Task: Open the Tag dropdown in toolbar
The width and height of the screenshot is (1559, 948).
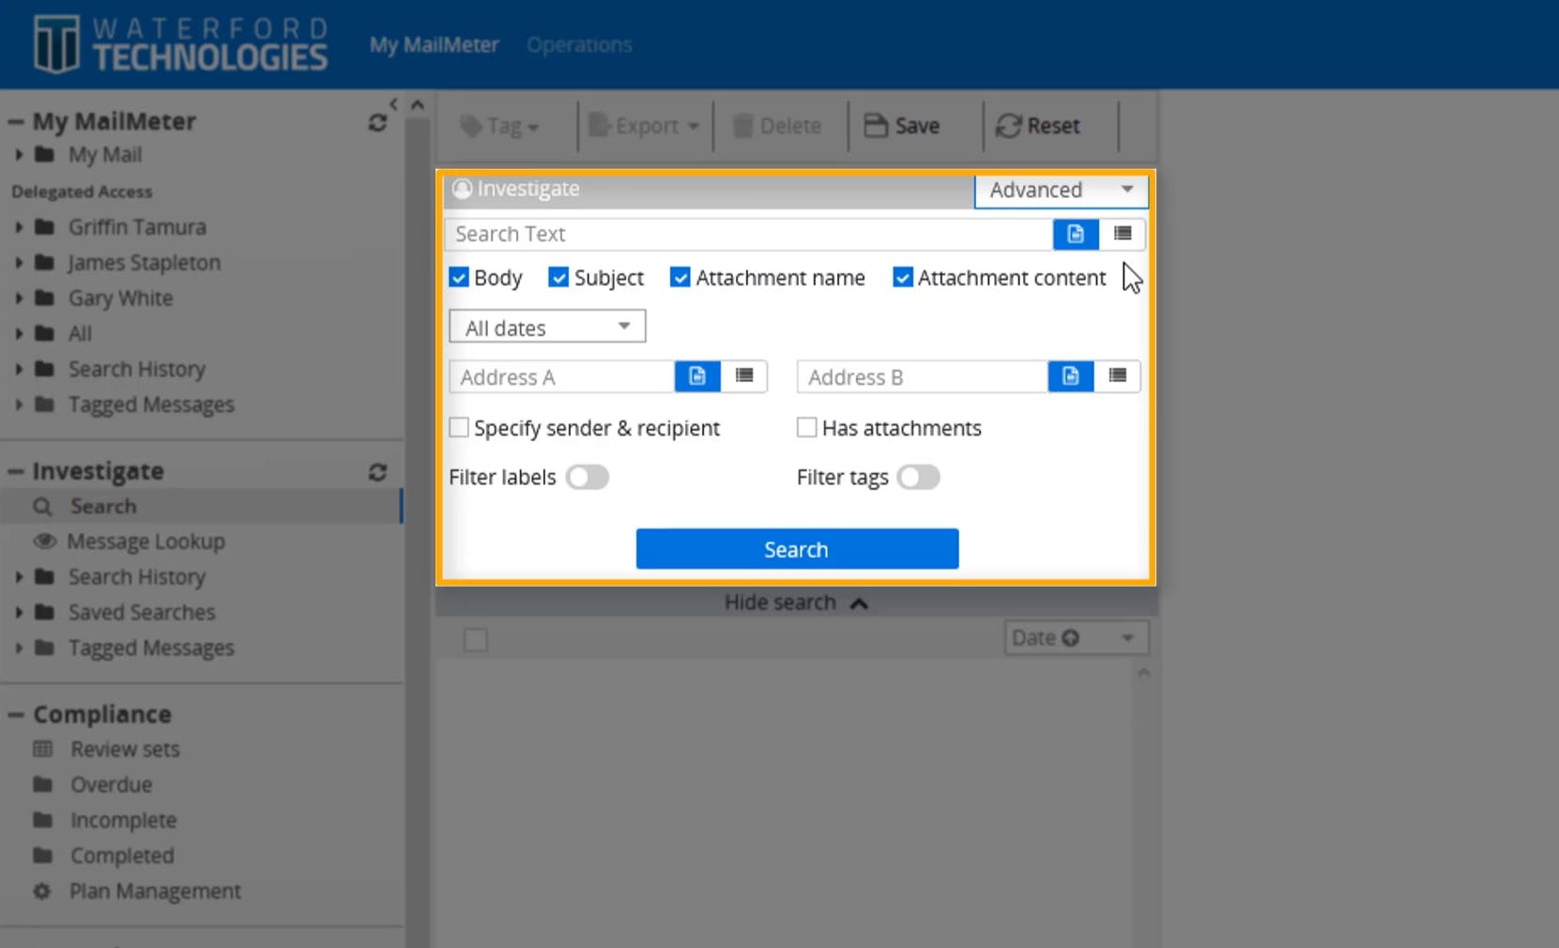Action: pyautogui.click(x=500, y=126)
